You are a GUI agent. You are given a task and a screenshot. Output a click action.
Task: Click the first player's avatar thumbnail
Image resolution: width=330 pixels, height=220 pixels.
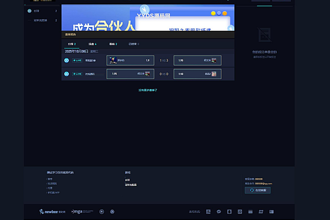[113, 60]
